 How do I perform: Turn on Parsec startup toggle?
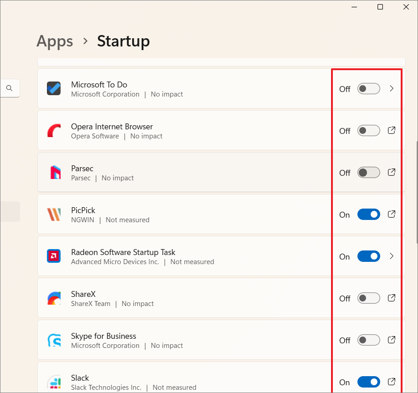point(368,173)
